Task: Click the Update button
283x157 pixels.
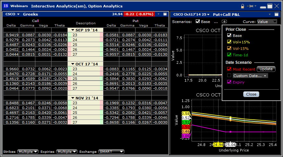Action: [x=266, y=69]
